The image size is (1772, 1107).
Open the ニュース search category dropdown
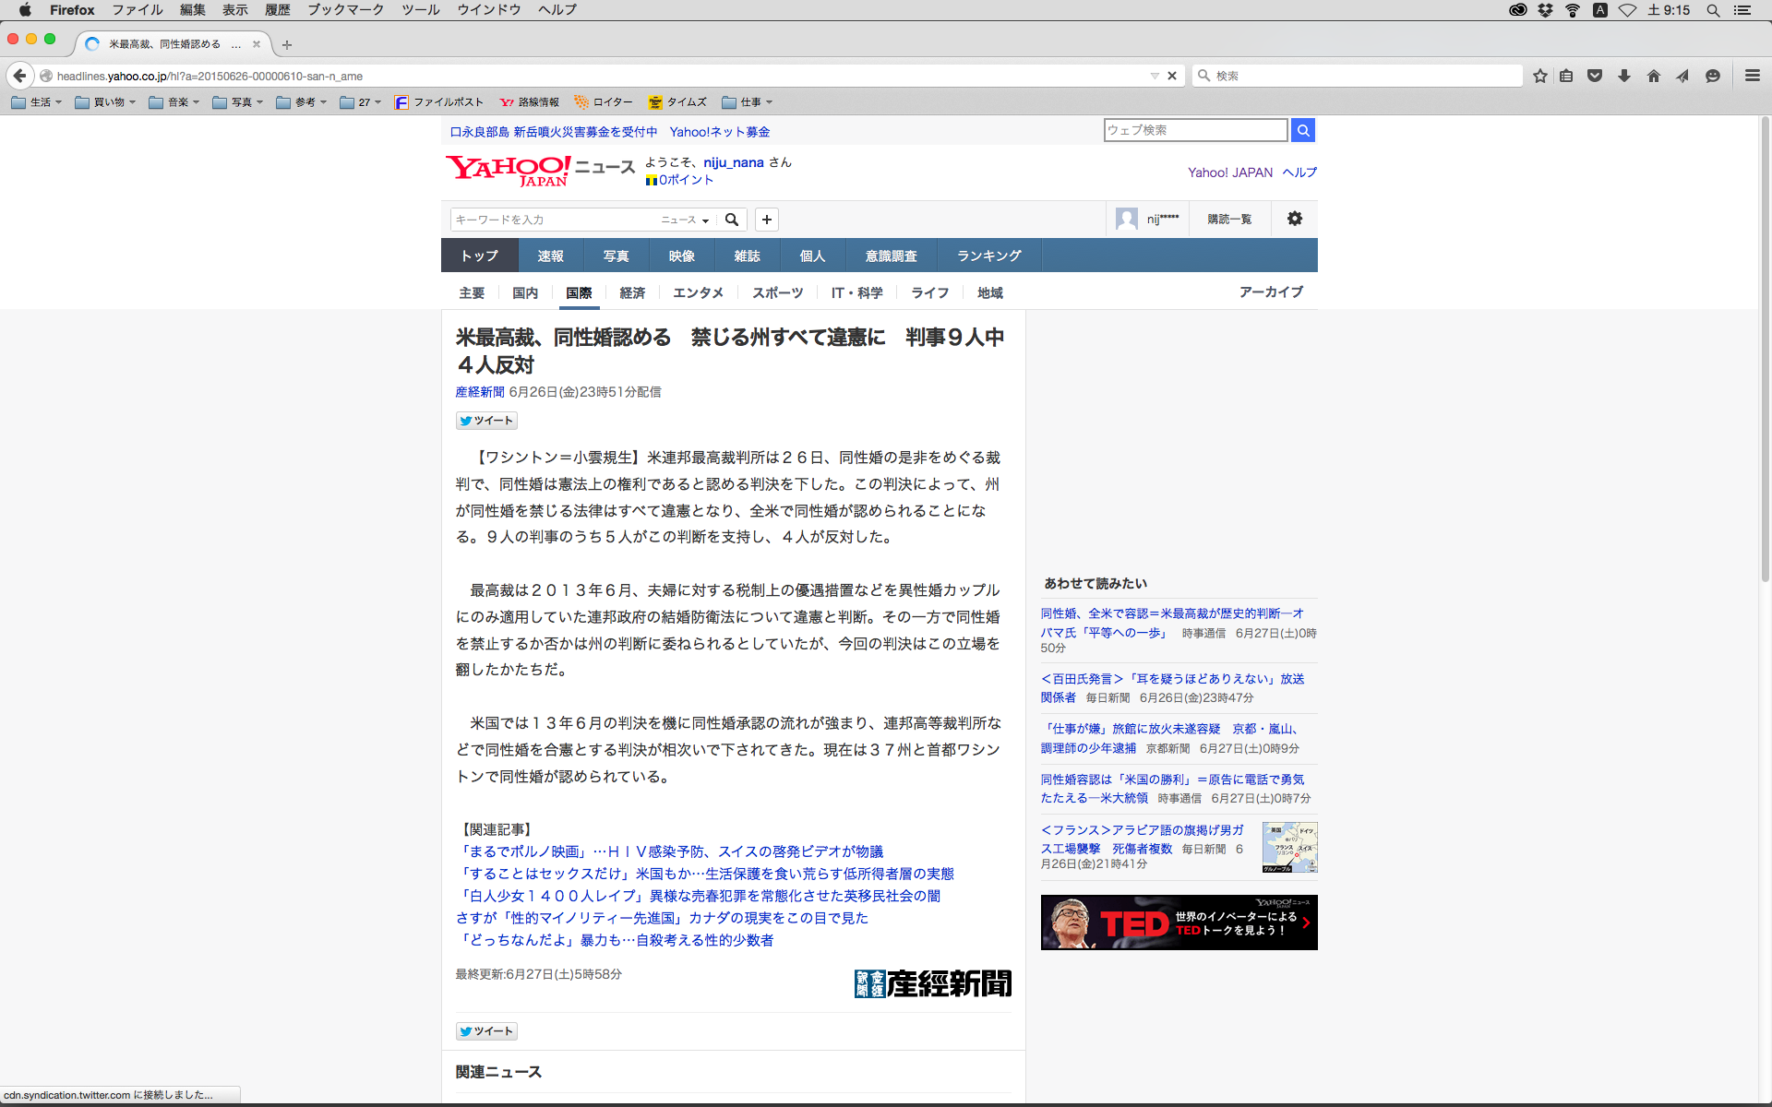(x=685, y=220)
